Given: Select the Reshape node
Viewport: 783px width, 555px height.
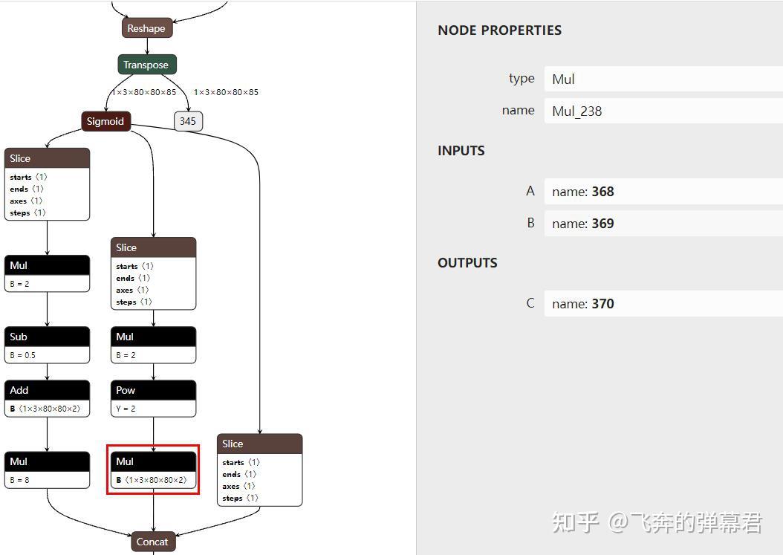Looking at the screenshot, I should (146, 27).
